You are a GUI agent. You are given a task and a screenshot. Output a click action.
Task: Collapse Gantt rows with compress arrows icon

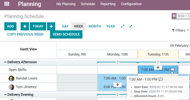point(131,26)
